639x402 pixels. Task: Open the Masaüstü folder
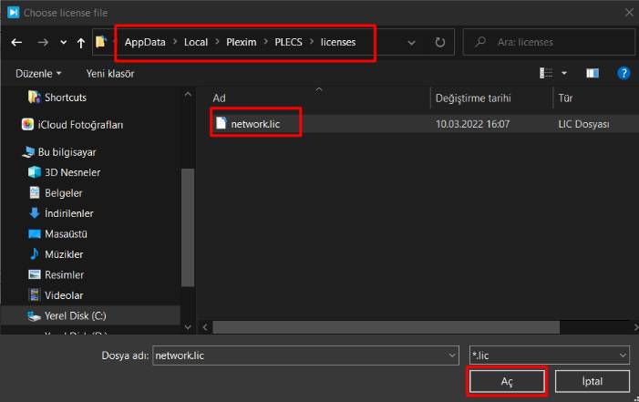[66, 234]
